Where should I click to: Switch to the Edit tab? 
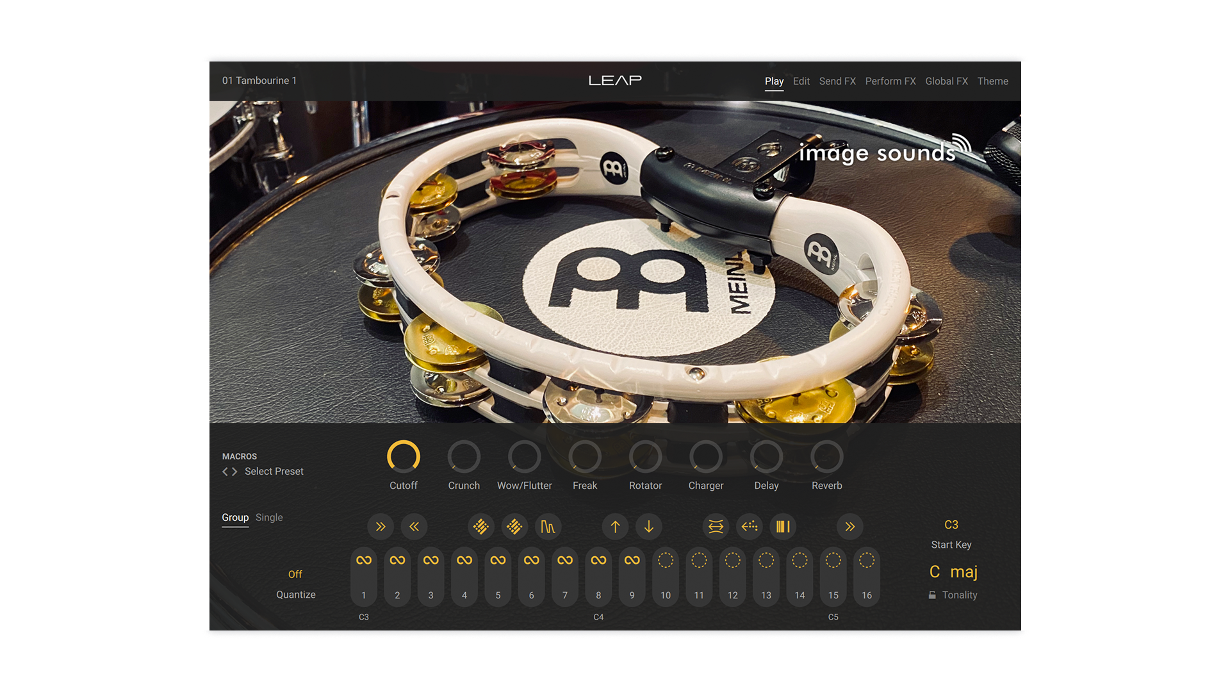coord(801,81)
